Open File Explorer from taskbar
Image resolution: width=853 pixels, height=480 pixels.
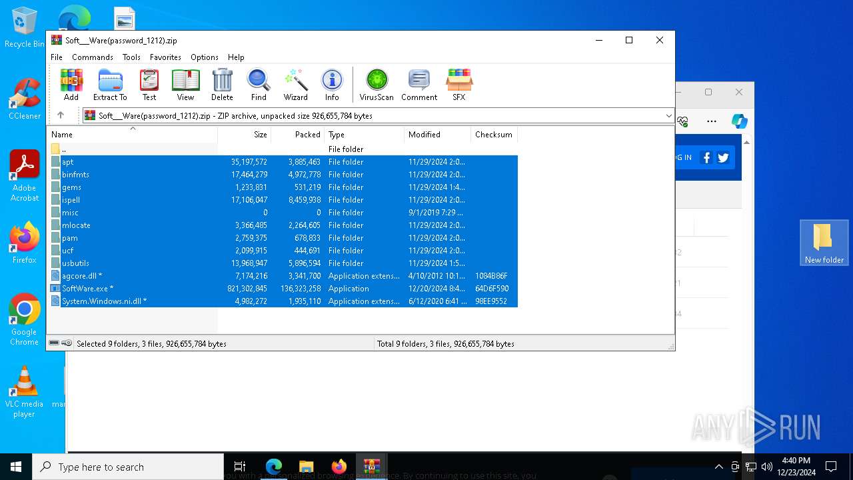point(306,467)
